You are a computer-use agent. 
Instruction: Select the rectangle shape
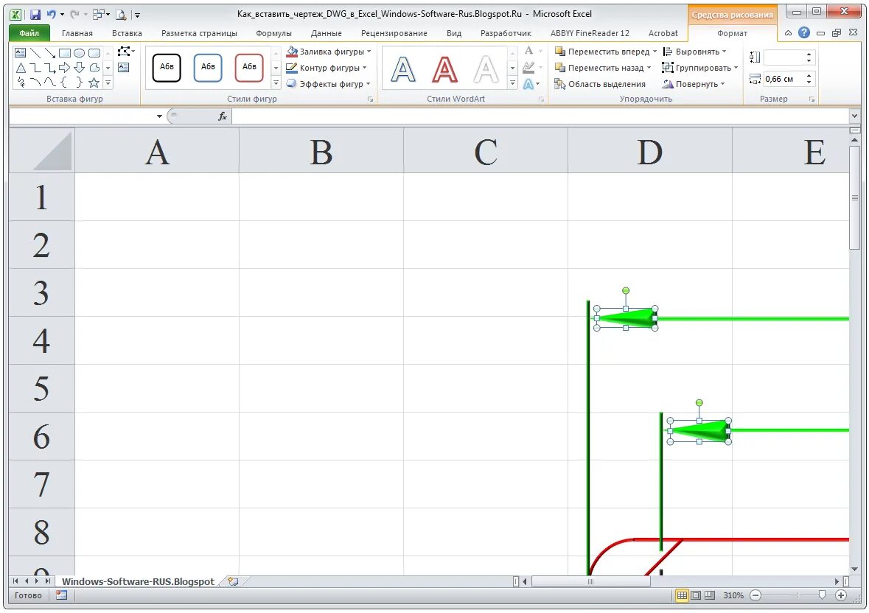point(65,53)
